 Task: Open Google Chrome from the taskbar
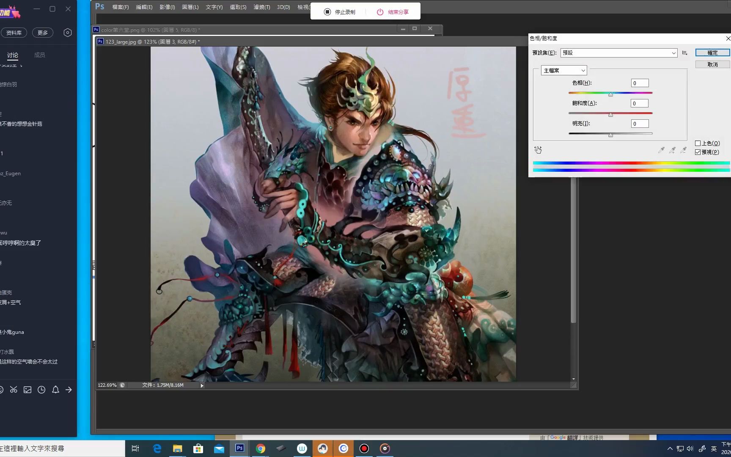(261, 449)
